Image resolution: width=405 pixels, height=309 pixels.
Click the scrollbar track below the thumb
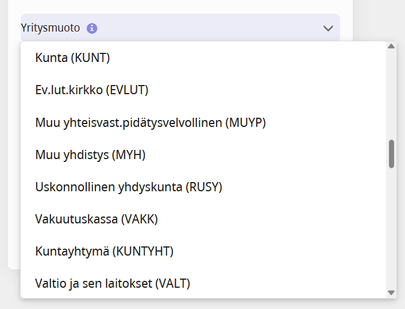coord(391,230)
